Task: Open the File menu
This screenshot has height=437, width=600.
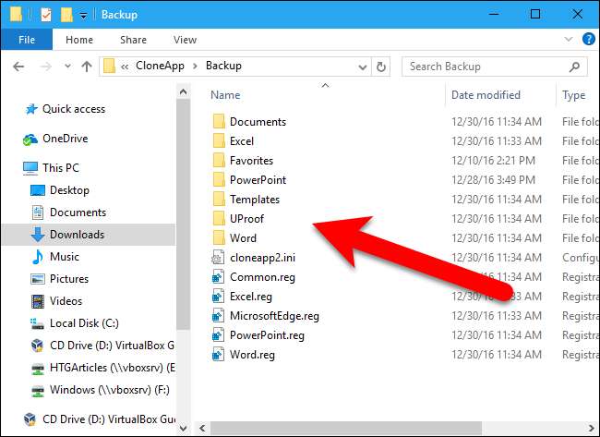Action: [27, 40]
